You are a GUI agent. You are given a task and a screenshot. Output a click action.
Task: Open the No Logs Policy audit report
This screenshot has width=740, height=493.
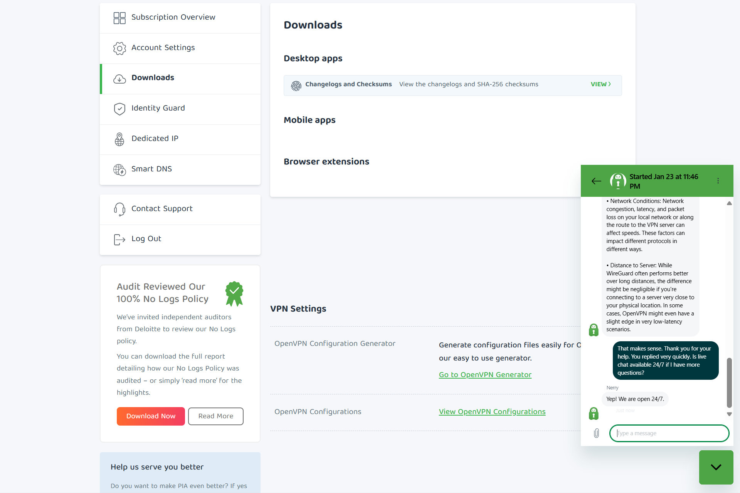pyautogui.click(x=150, y=416)
